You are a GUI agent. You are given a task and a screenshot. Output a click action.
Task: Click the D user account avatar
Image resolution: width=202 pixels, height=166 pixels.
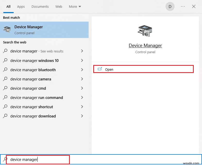click(x=170, y=6)
